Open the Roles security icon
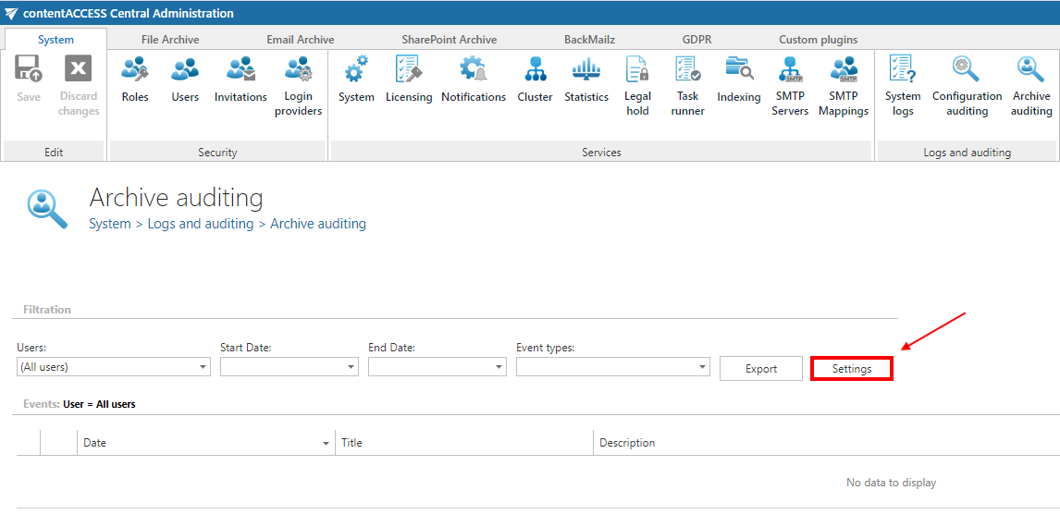The height and width of the screenshot is (515, 1060). pos(135,80)
